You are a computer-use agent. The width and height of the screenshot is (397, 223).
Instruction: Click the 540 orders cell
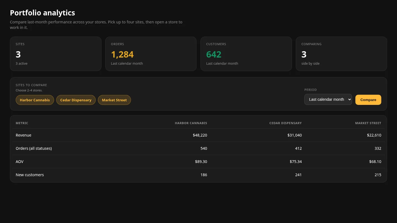coord(204,148)
